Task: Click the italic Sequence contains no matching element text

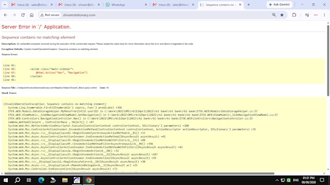Action: coord(38,37)
